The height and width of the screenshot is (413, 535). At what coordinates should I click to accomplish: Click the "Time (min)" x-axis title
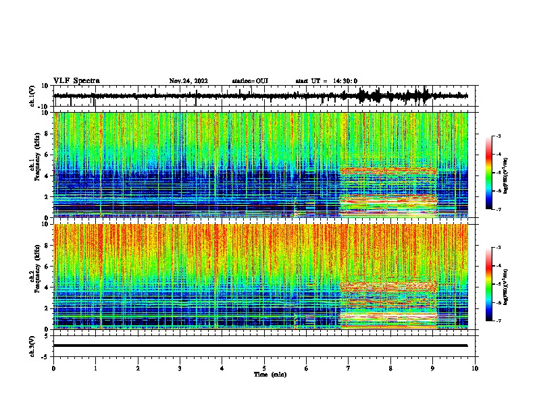click(x=270, y=375)
